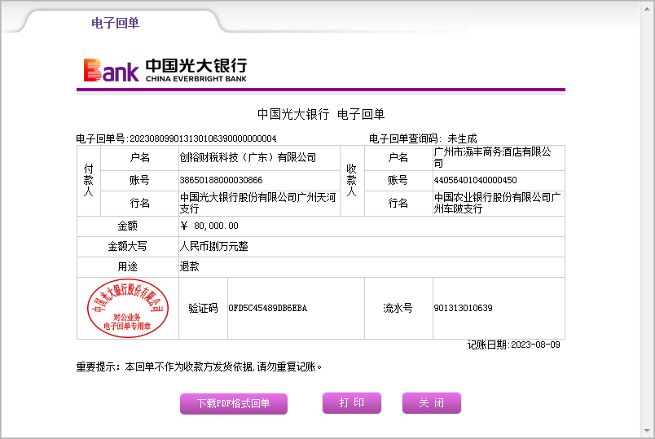The height and width of the screenshot is (439, 655).
Task: Click payer account number 38650188000030866
Action: (221, 180)
